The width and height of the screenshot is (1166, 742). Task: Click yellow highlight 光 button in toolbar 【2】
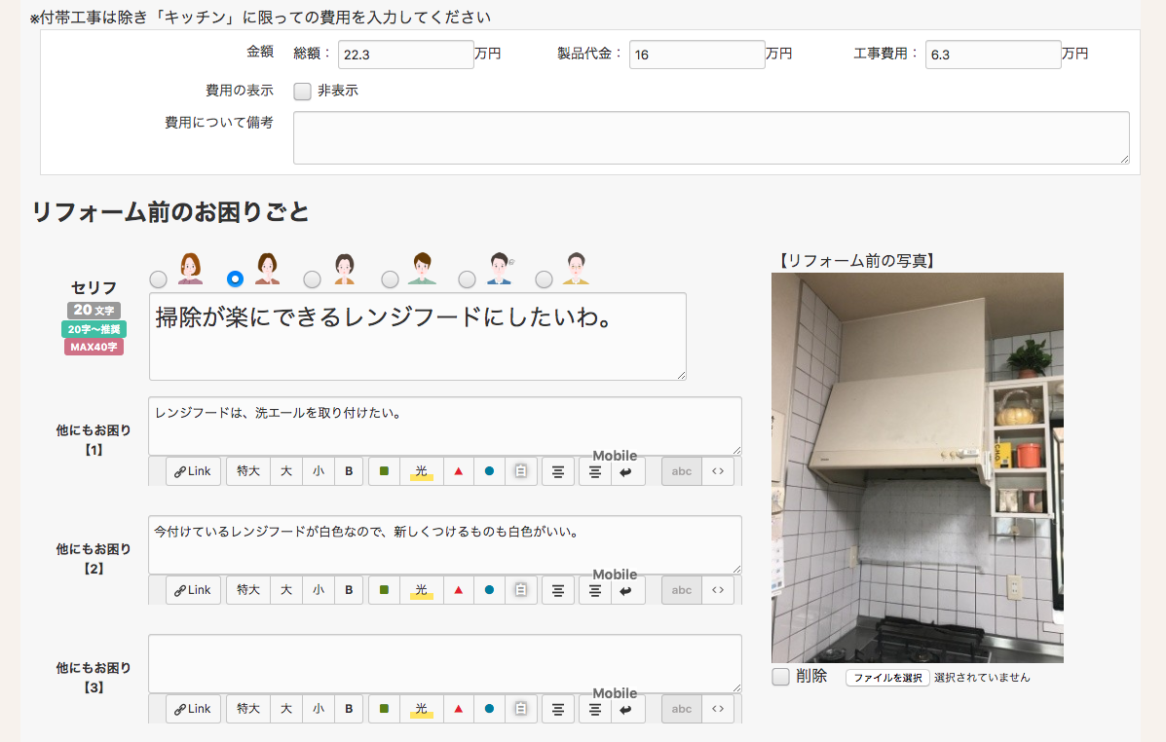click(421, 590)
